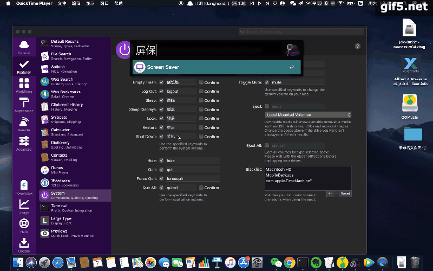Select Calculator feature
Image resolution: width=433 pixels, height=271 pixels.
(75, 132)
